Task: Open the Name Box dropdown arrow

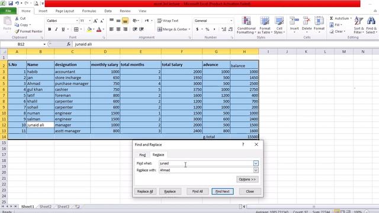Action: pos(44,44)
